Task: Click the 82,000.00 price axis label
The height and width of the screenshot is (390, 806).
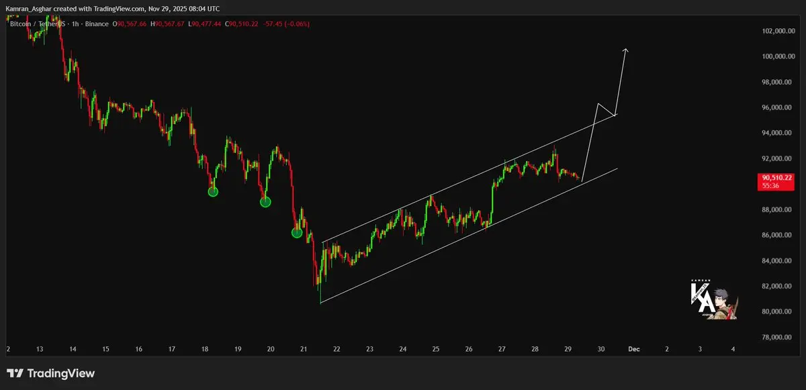Action: [x=776, y=287]
